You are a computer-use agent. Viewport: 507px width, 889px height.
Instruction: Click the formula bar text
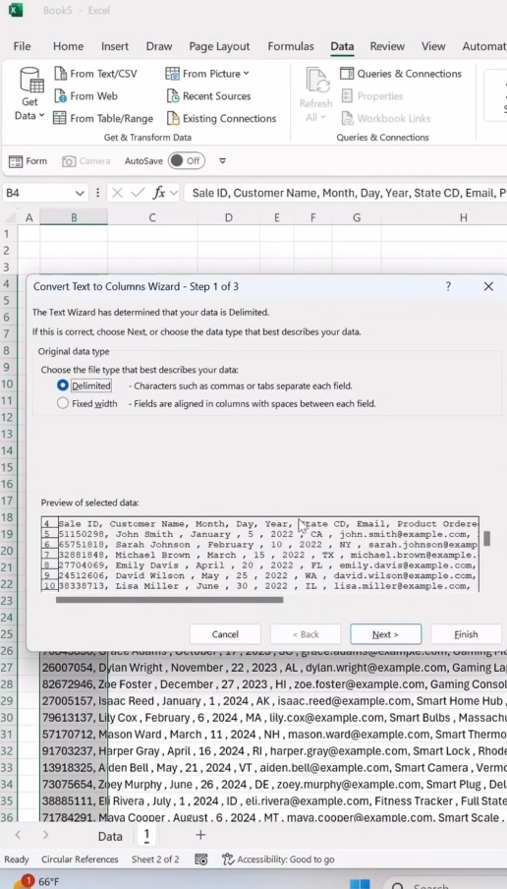[348, 194]
